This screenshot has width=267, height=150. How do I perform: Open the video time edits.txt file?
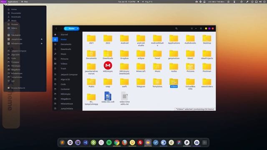tap(124, 96)
